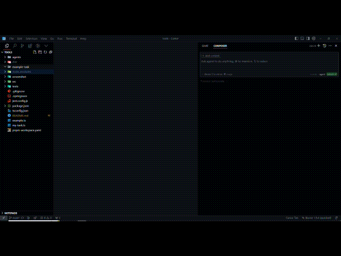
Task: Close the composer panel
Action: pyautogui.click(x=336, y=46)
